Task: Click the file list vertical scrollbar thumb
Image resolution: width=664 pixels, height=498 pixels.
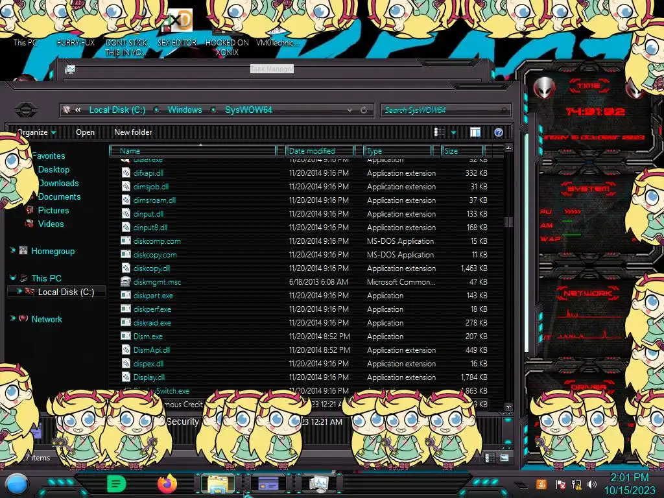Action: (x=508, y=222)
